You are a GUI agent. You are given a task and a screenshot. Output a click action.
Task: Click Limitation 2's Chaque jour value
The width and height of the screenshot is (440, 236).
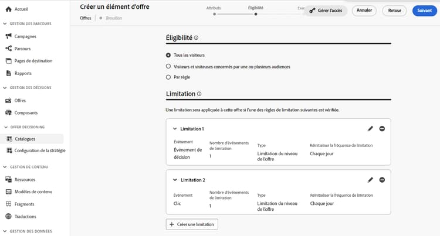322,204
